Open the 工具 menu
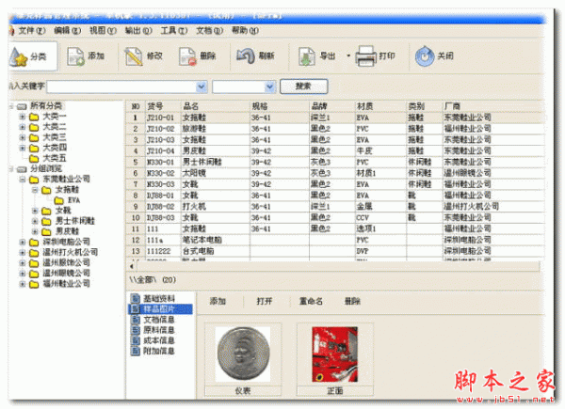Image resolution: width=565 pixels, height=409 pixels. pos(174,31)
